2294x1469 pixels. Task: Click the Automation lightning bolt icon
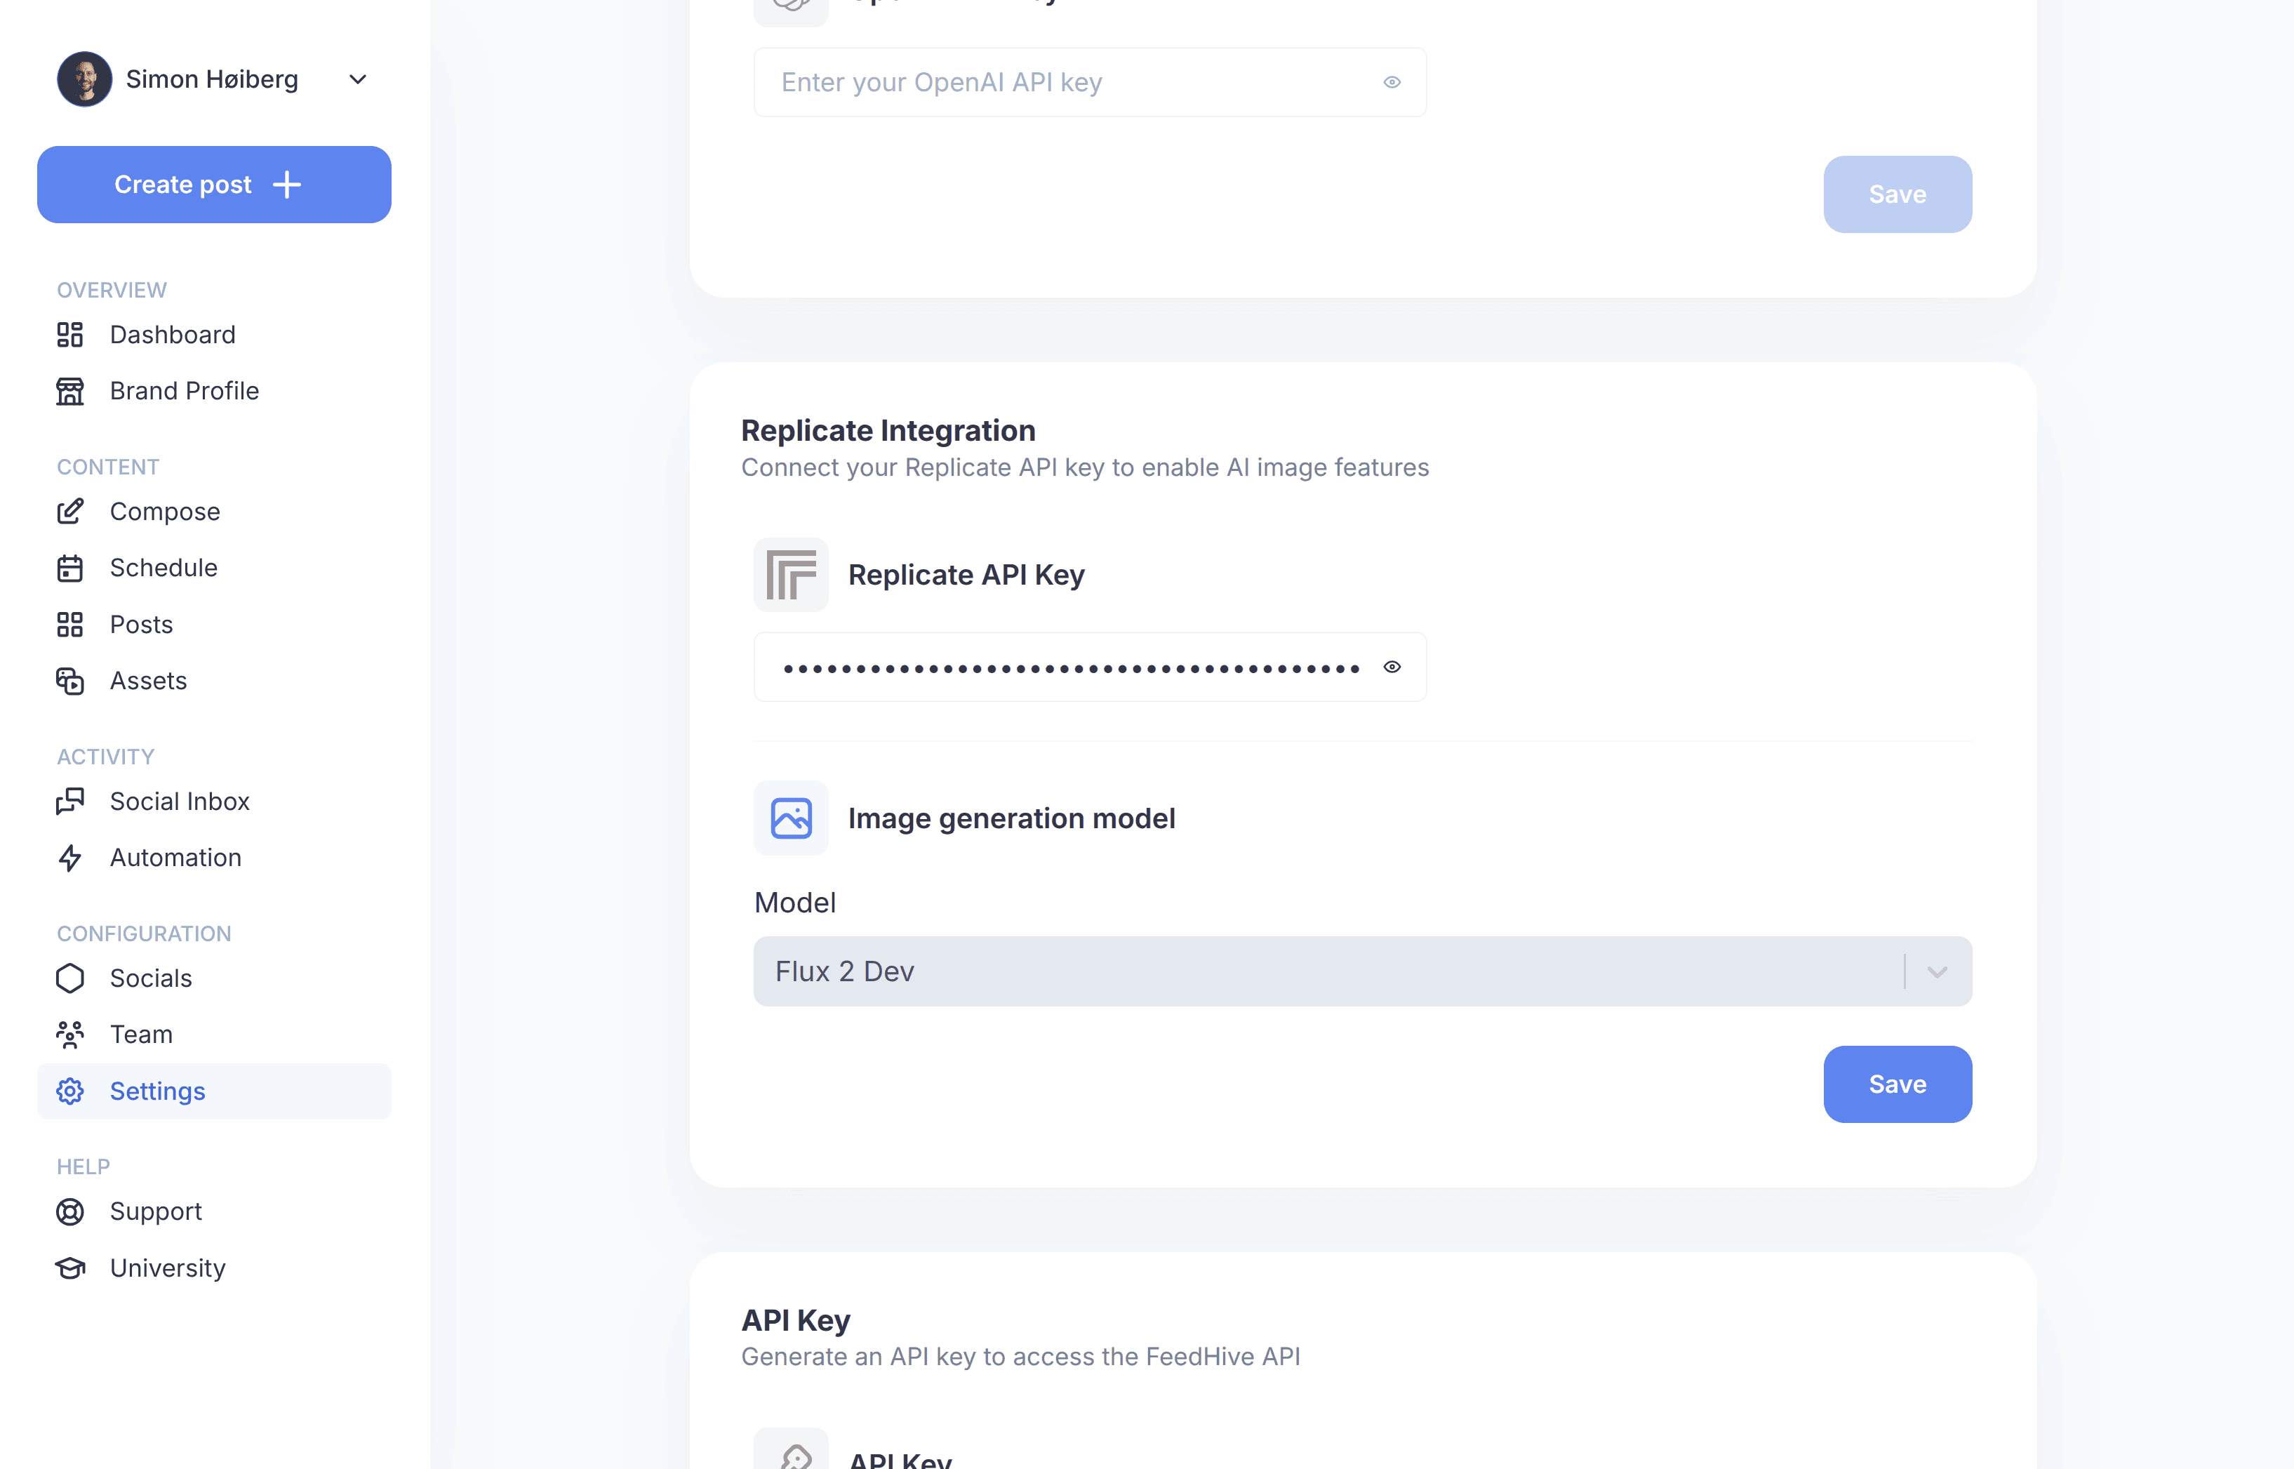pos(71,858)
